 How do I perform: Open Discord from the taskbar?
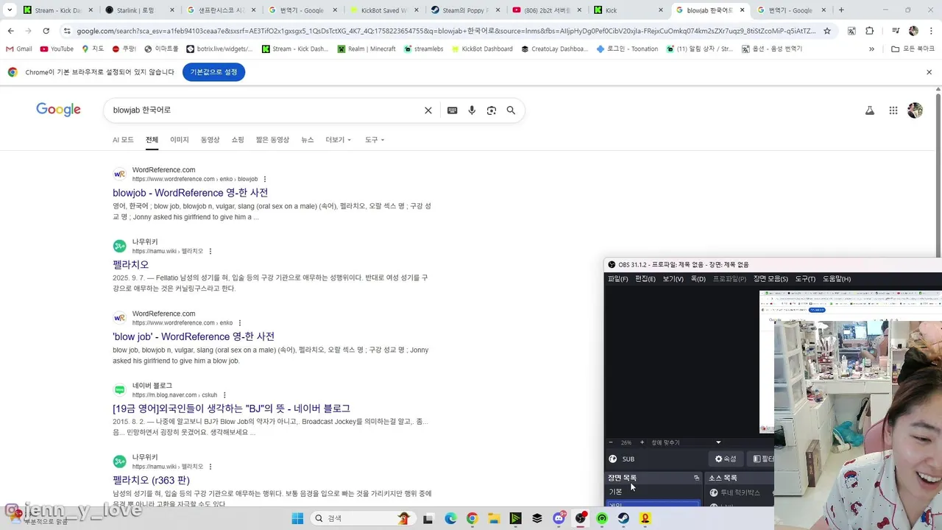point(559,518)
